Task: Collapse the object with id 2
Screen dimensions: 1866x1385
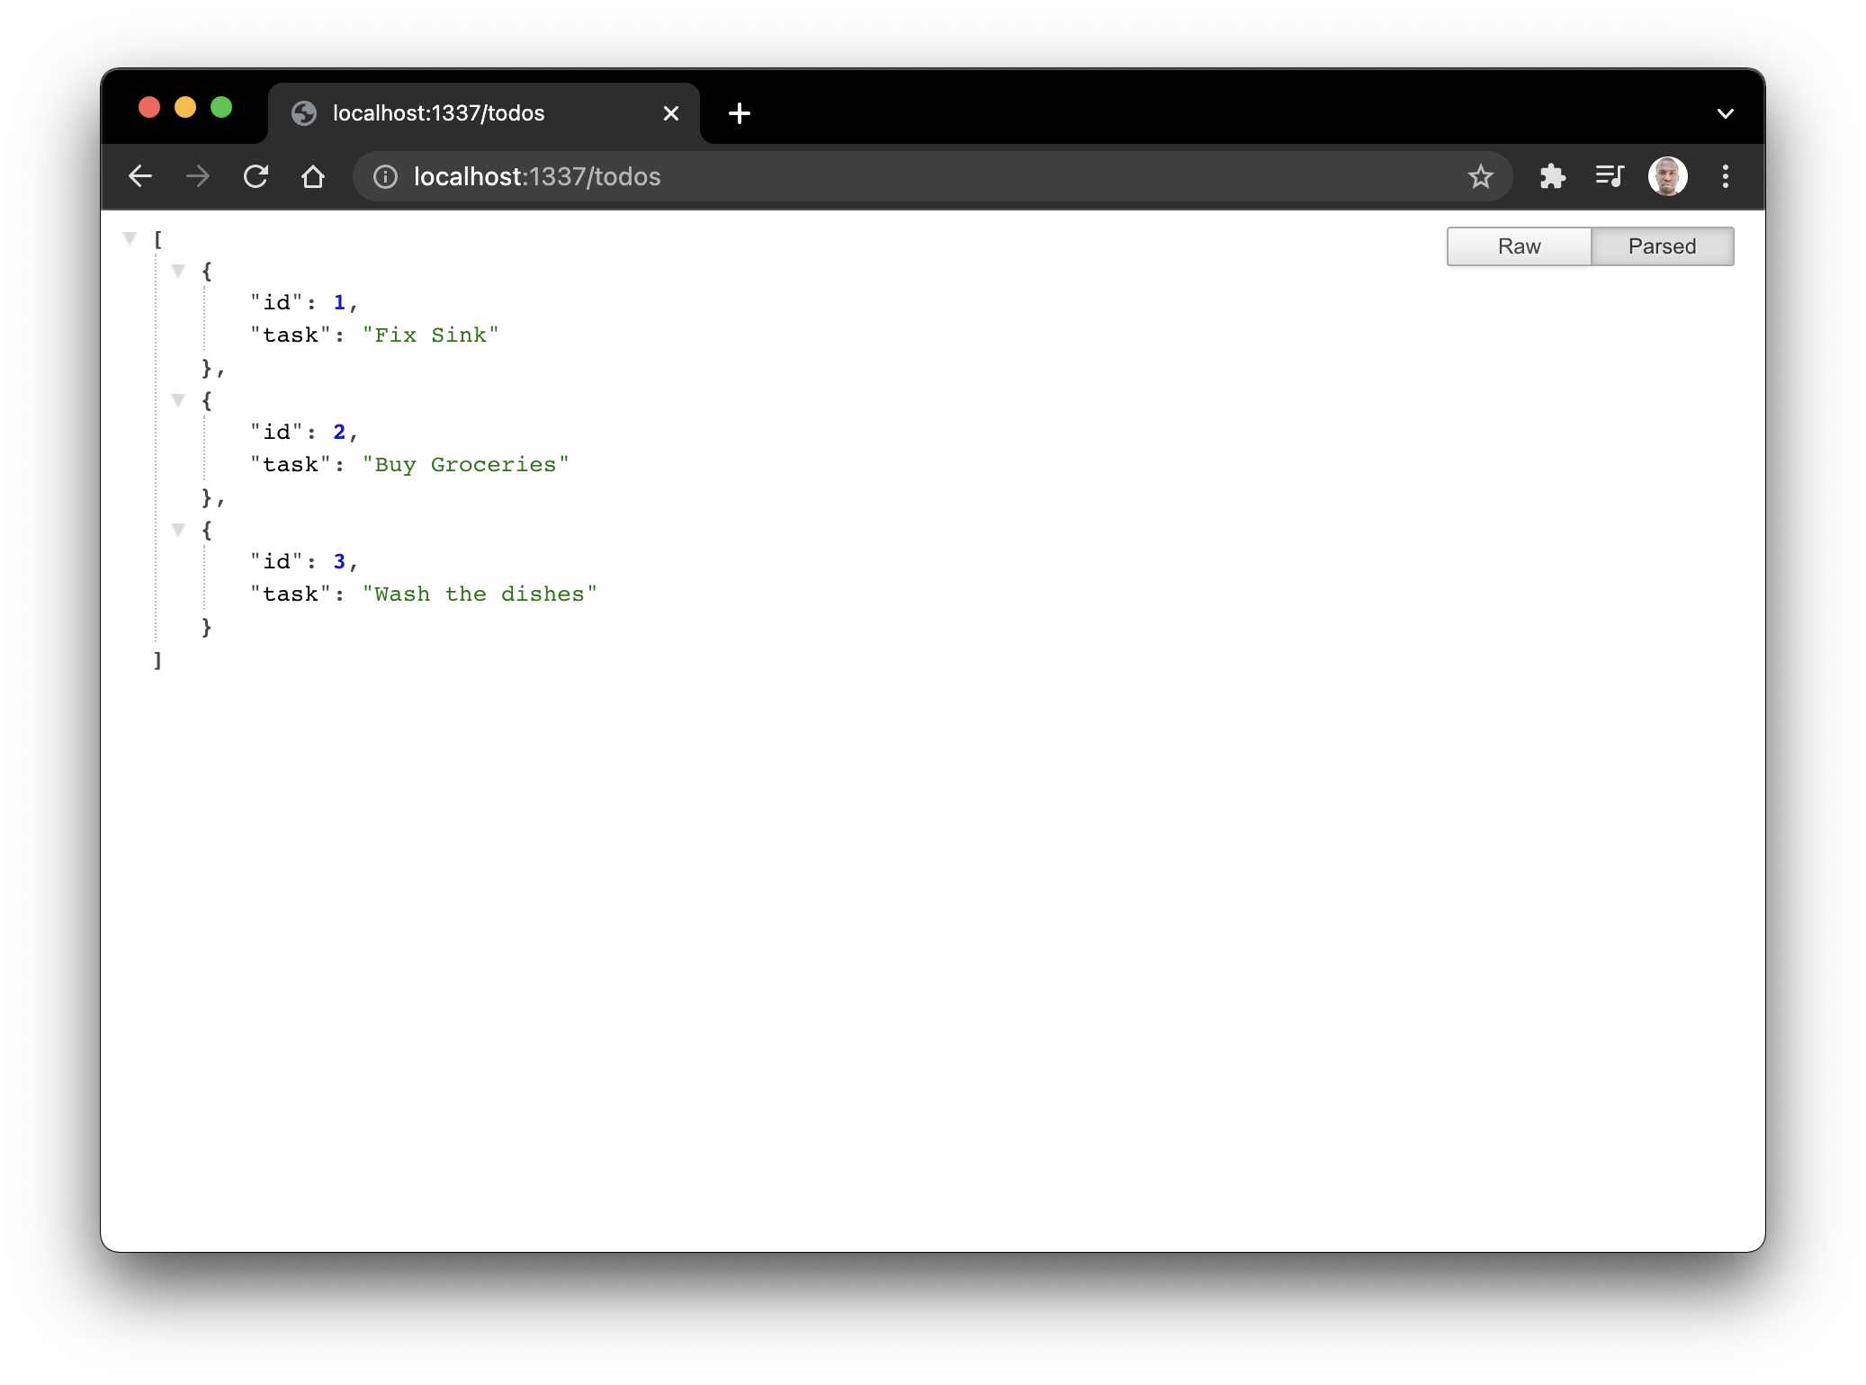Action: coord(178,400)
